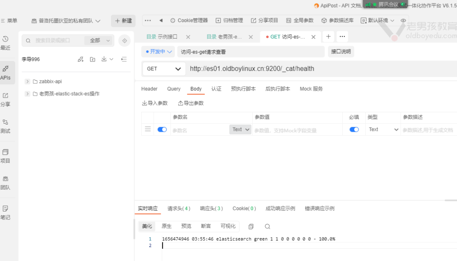457x261 pixels.
Task: Click the locate target icon beside search box
Action: (x=124, y=41)
